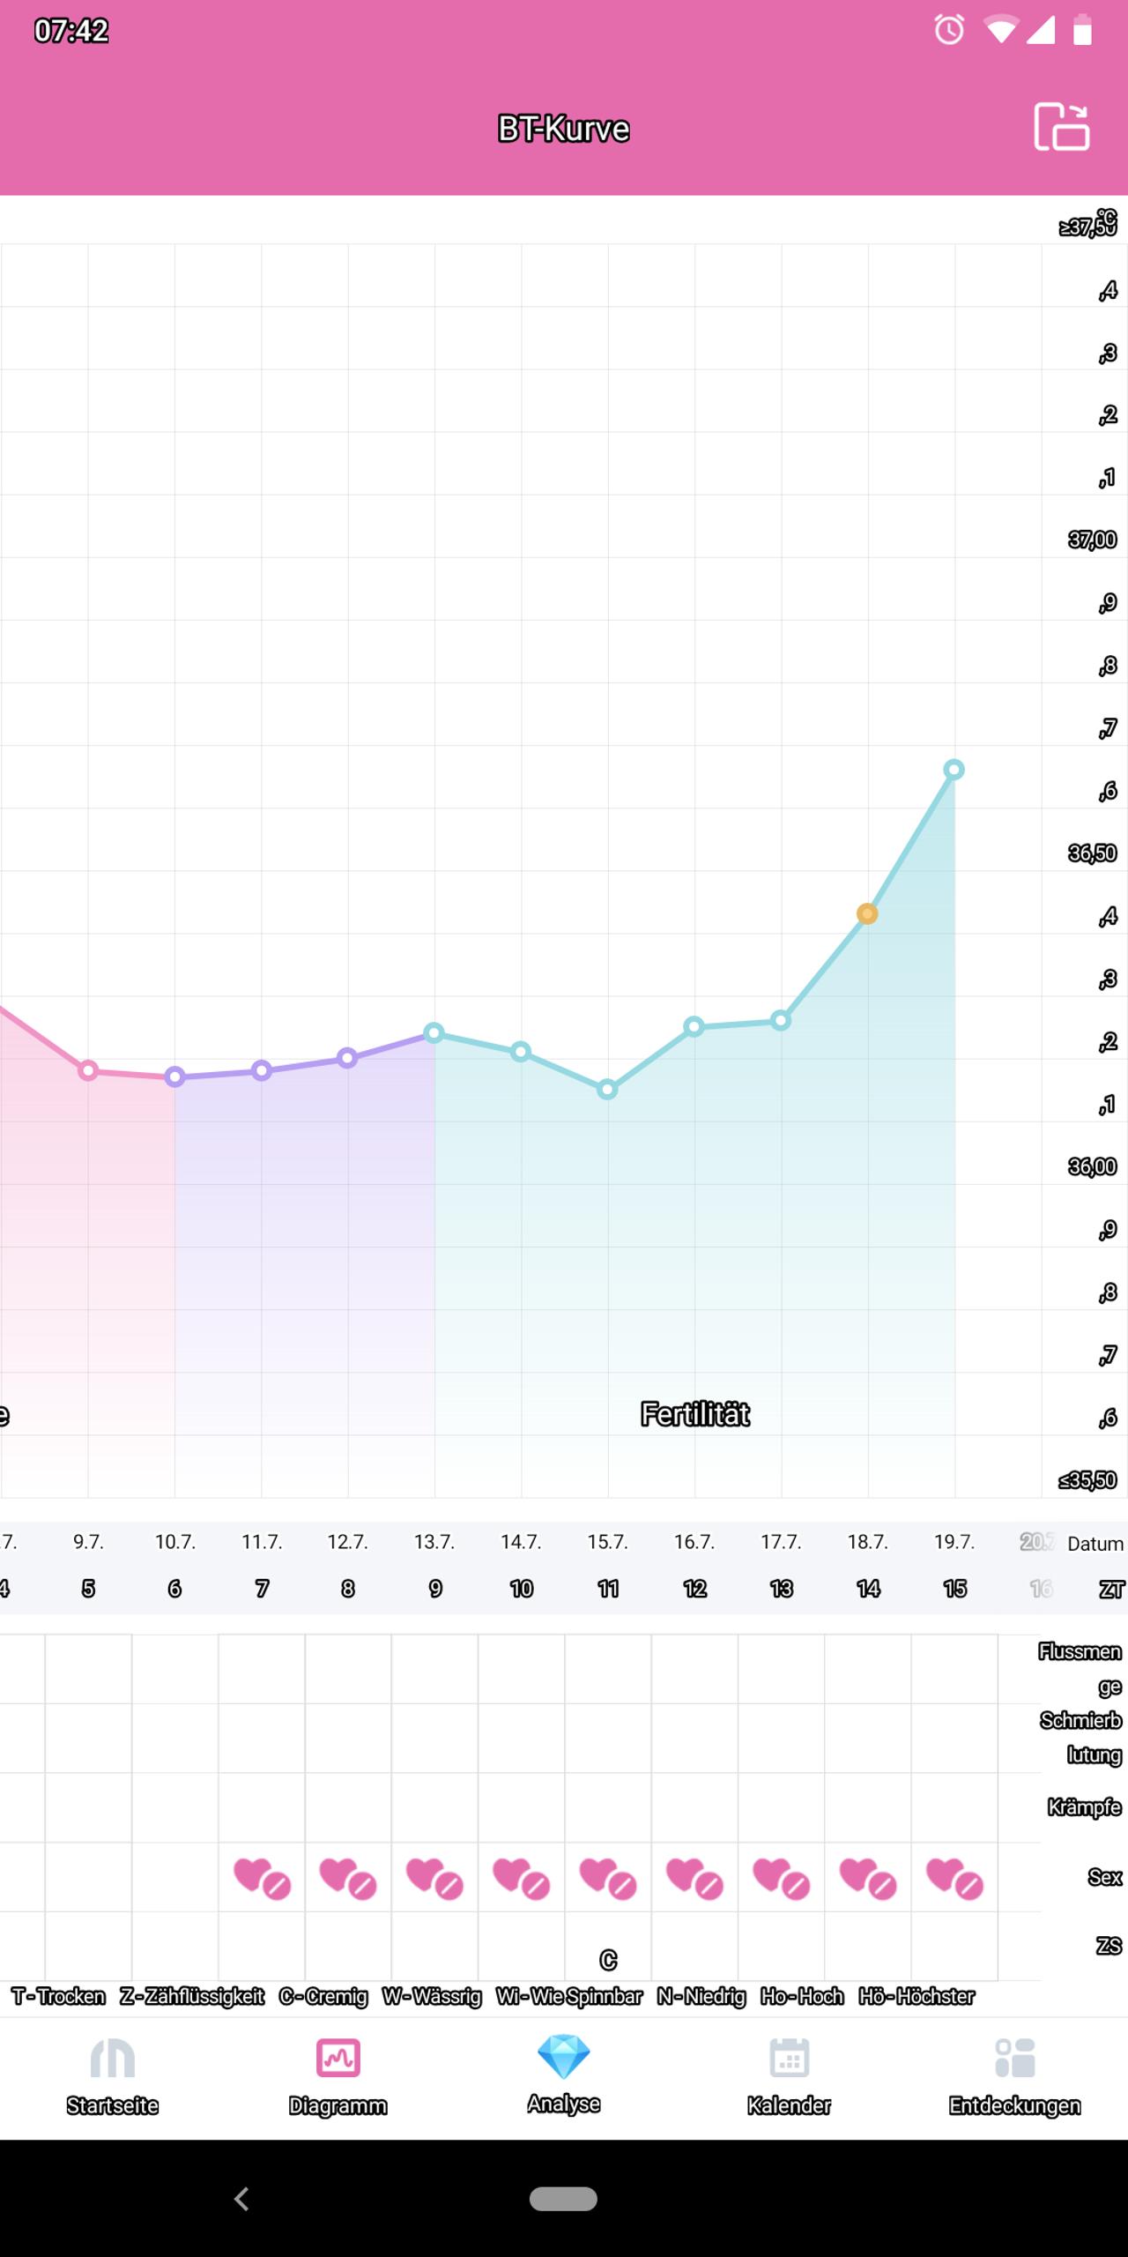Select the purple point for 11.7.
This screenshot has height=2257, width=1128.
(x=261, y=1071)
